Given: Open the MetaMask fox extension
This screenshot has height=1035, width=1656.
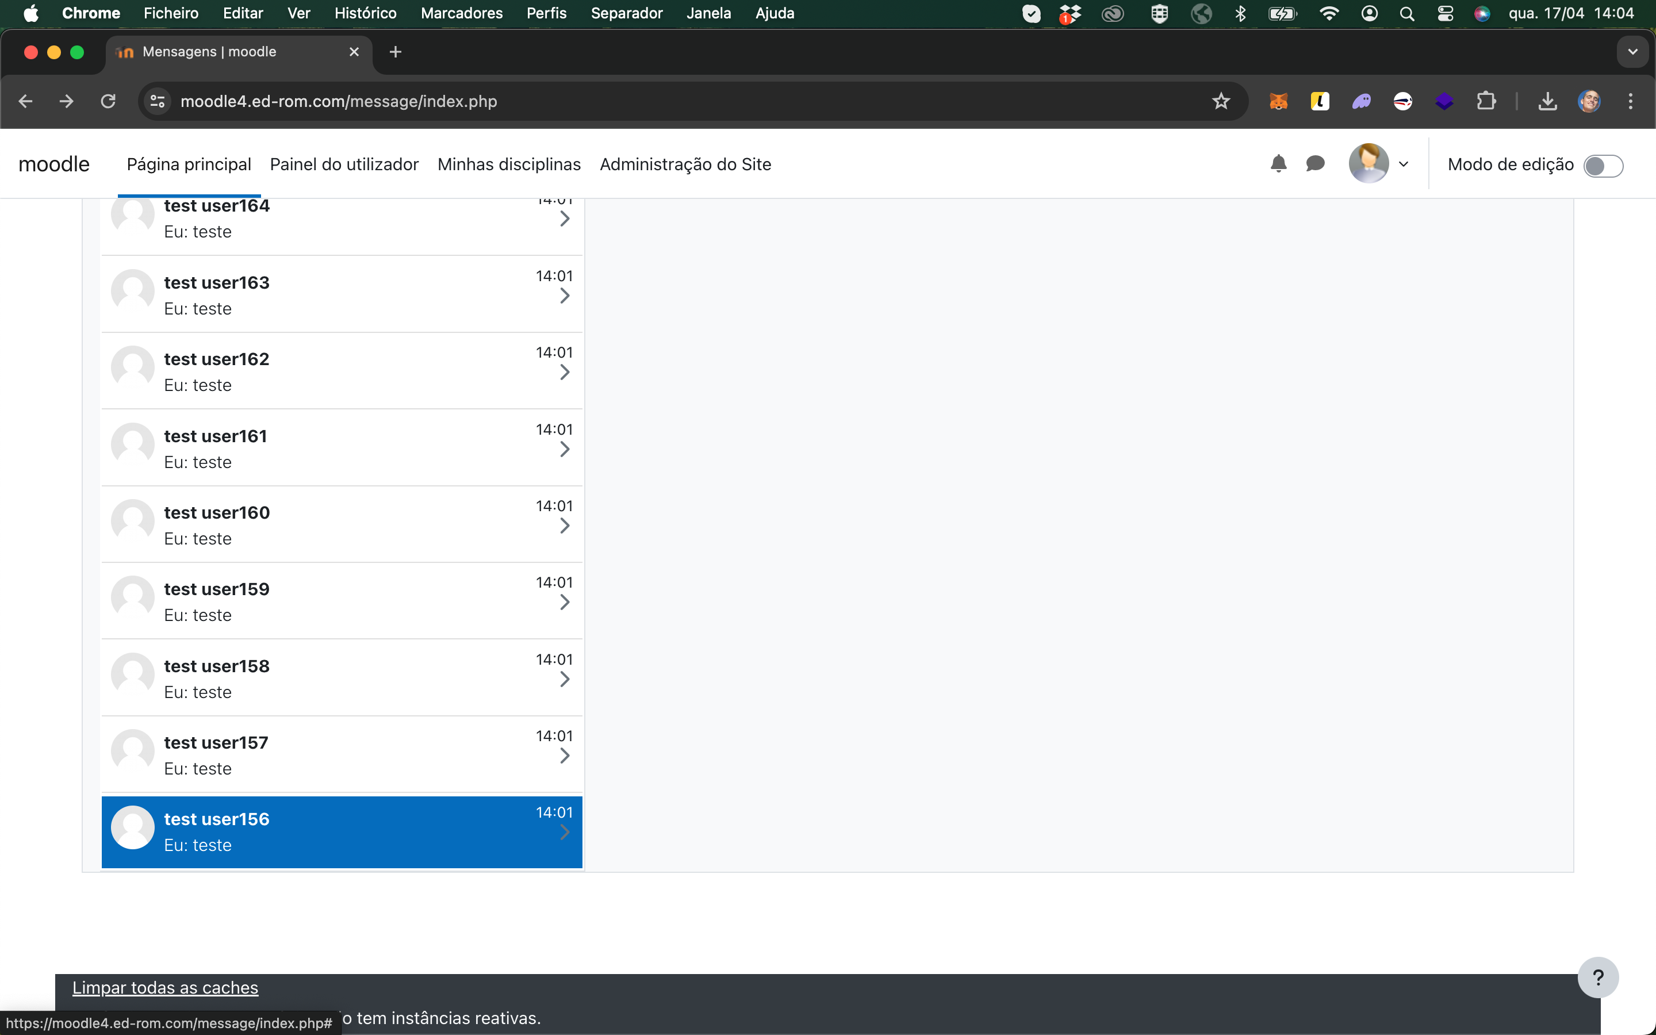Looking at the screenshot, I should [x=1278, y=101].
